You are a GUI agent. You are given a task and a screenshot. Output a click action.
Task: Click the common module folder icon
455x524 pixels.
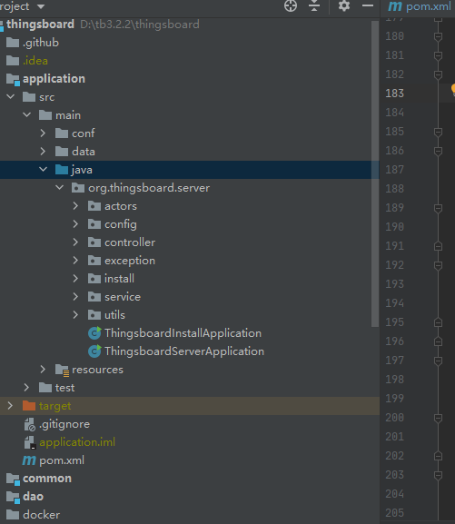pyautogui.click(x=13, y=479)
